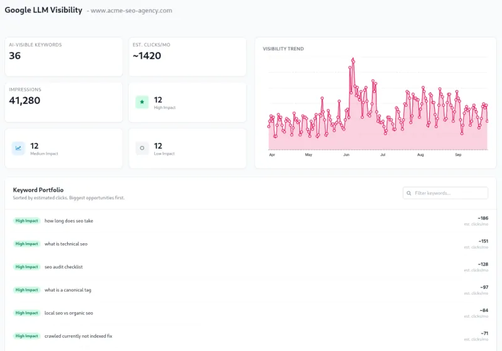The height and width of the screenshot is (351, 502).
Task: Click the May label on chart axis
Action: (309, 155)
